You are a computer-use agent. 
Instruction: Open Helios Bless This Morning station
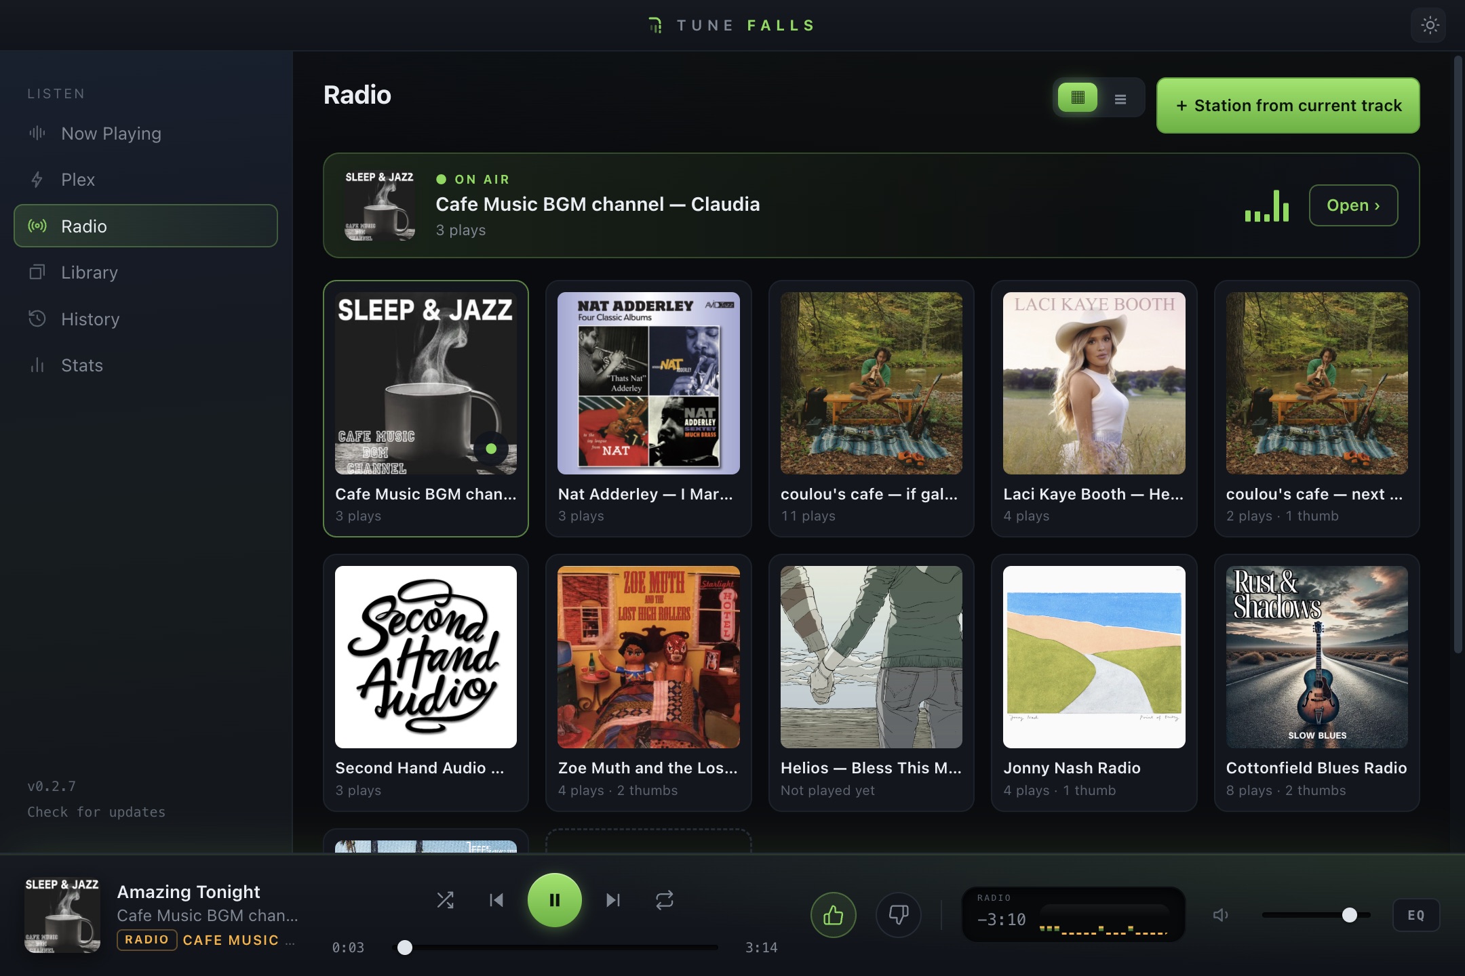pyautogui.click(x=871, y=683)
